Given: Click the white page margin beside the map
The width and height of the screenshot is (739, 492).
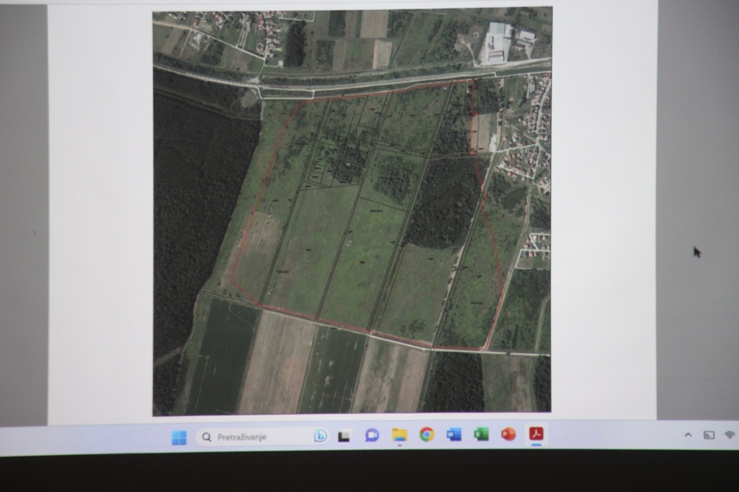Looking at the screenshot, I should (x=100, y=212).
